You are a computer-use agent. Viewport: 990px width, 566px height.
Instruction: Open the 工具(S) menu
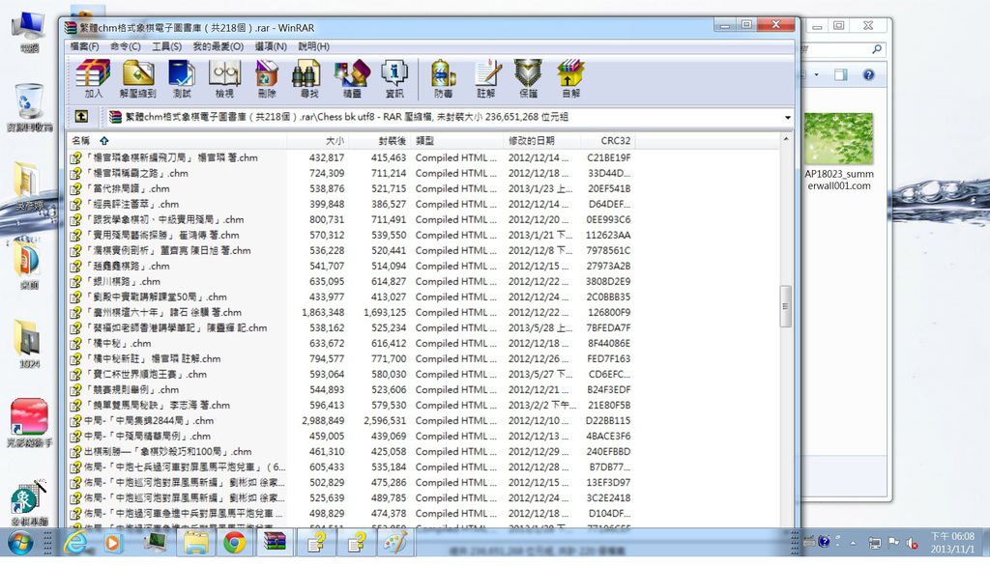[166, 46]
